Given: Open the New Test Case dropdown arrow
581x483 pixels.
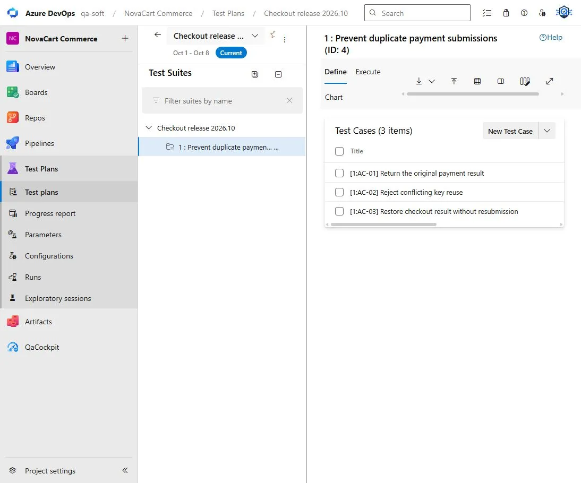Looking at the screenshot, I should [x=547, y=131].
